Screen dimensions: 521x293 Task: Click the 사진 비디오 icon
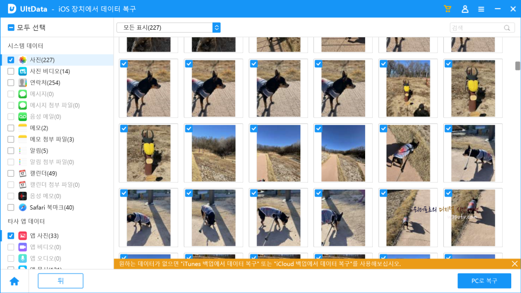[23, 71]
